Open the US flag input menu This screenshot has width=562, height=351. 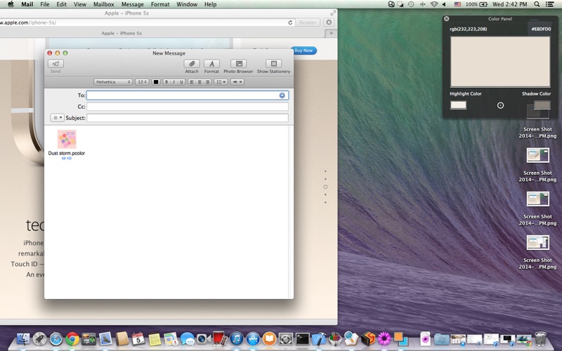(x=457, y=4)
